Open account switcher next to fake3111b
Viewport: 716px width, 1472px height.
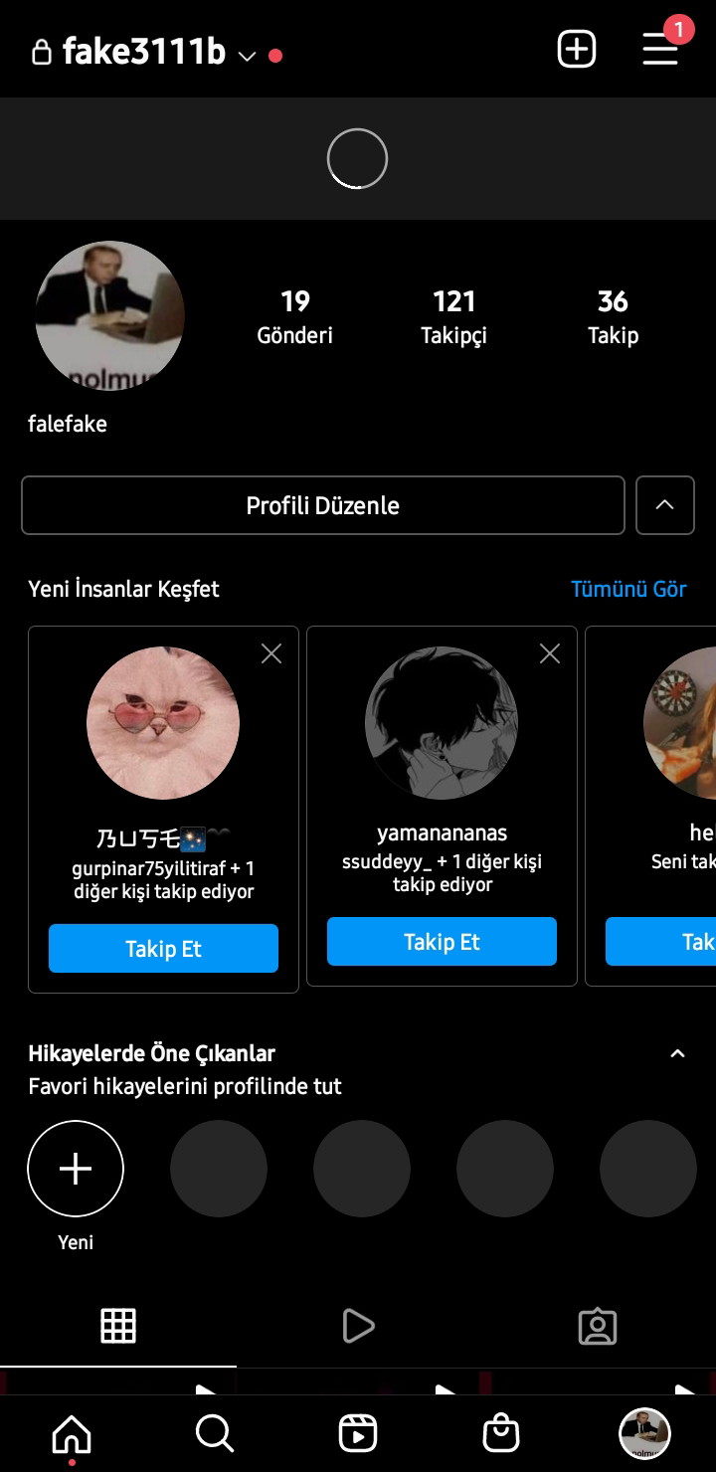247,56
